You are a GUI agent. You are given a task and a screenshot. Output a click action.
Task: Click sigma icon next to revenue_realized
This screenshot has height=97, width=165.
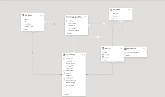coord(64,83)
